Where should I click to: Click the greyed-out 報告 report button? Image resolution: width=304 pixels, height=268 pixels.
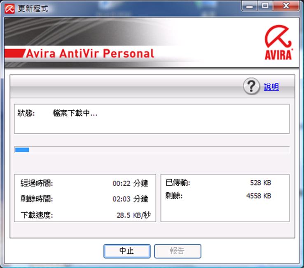click(178, 251)
